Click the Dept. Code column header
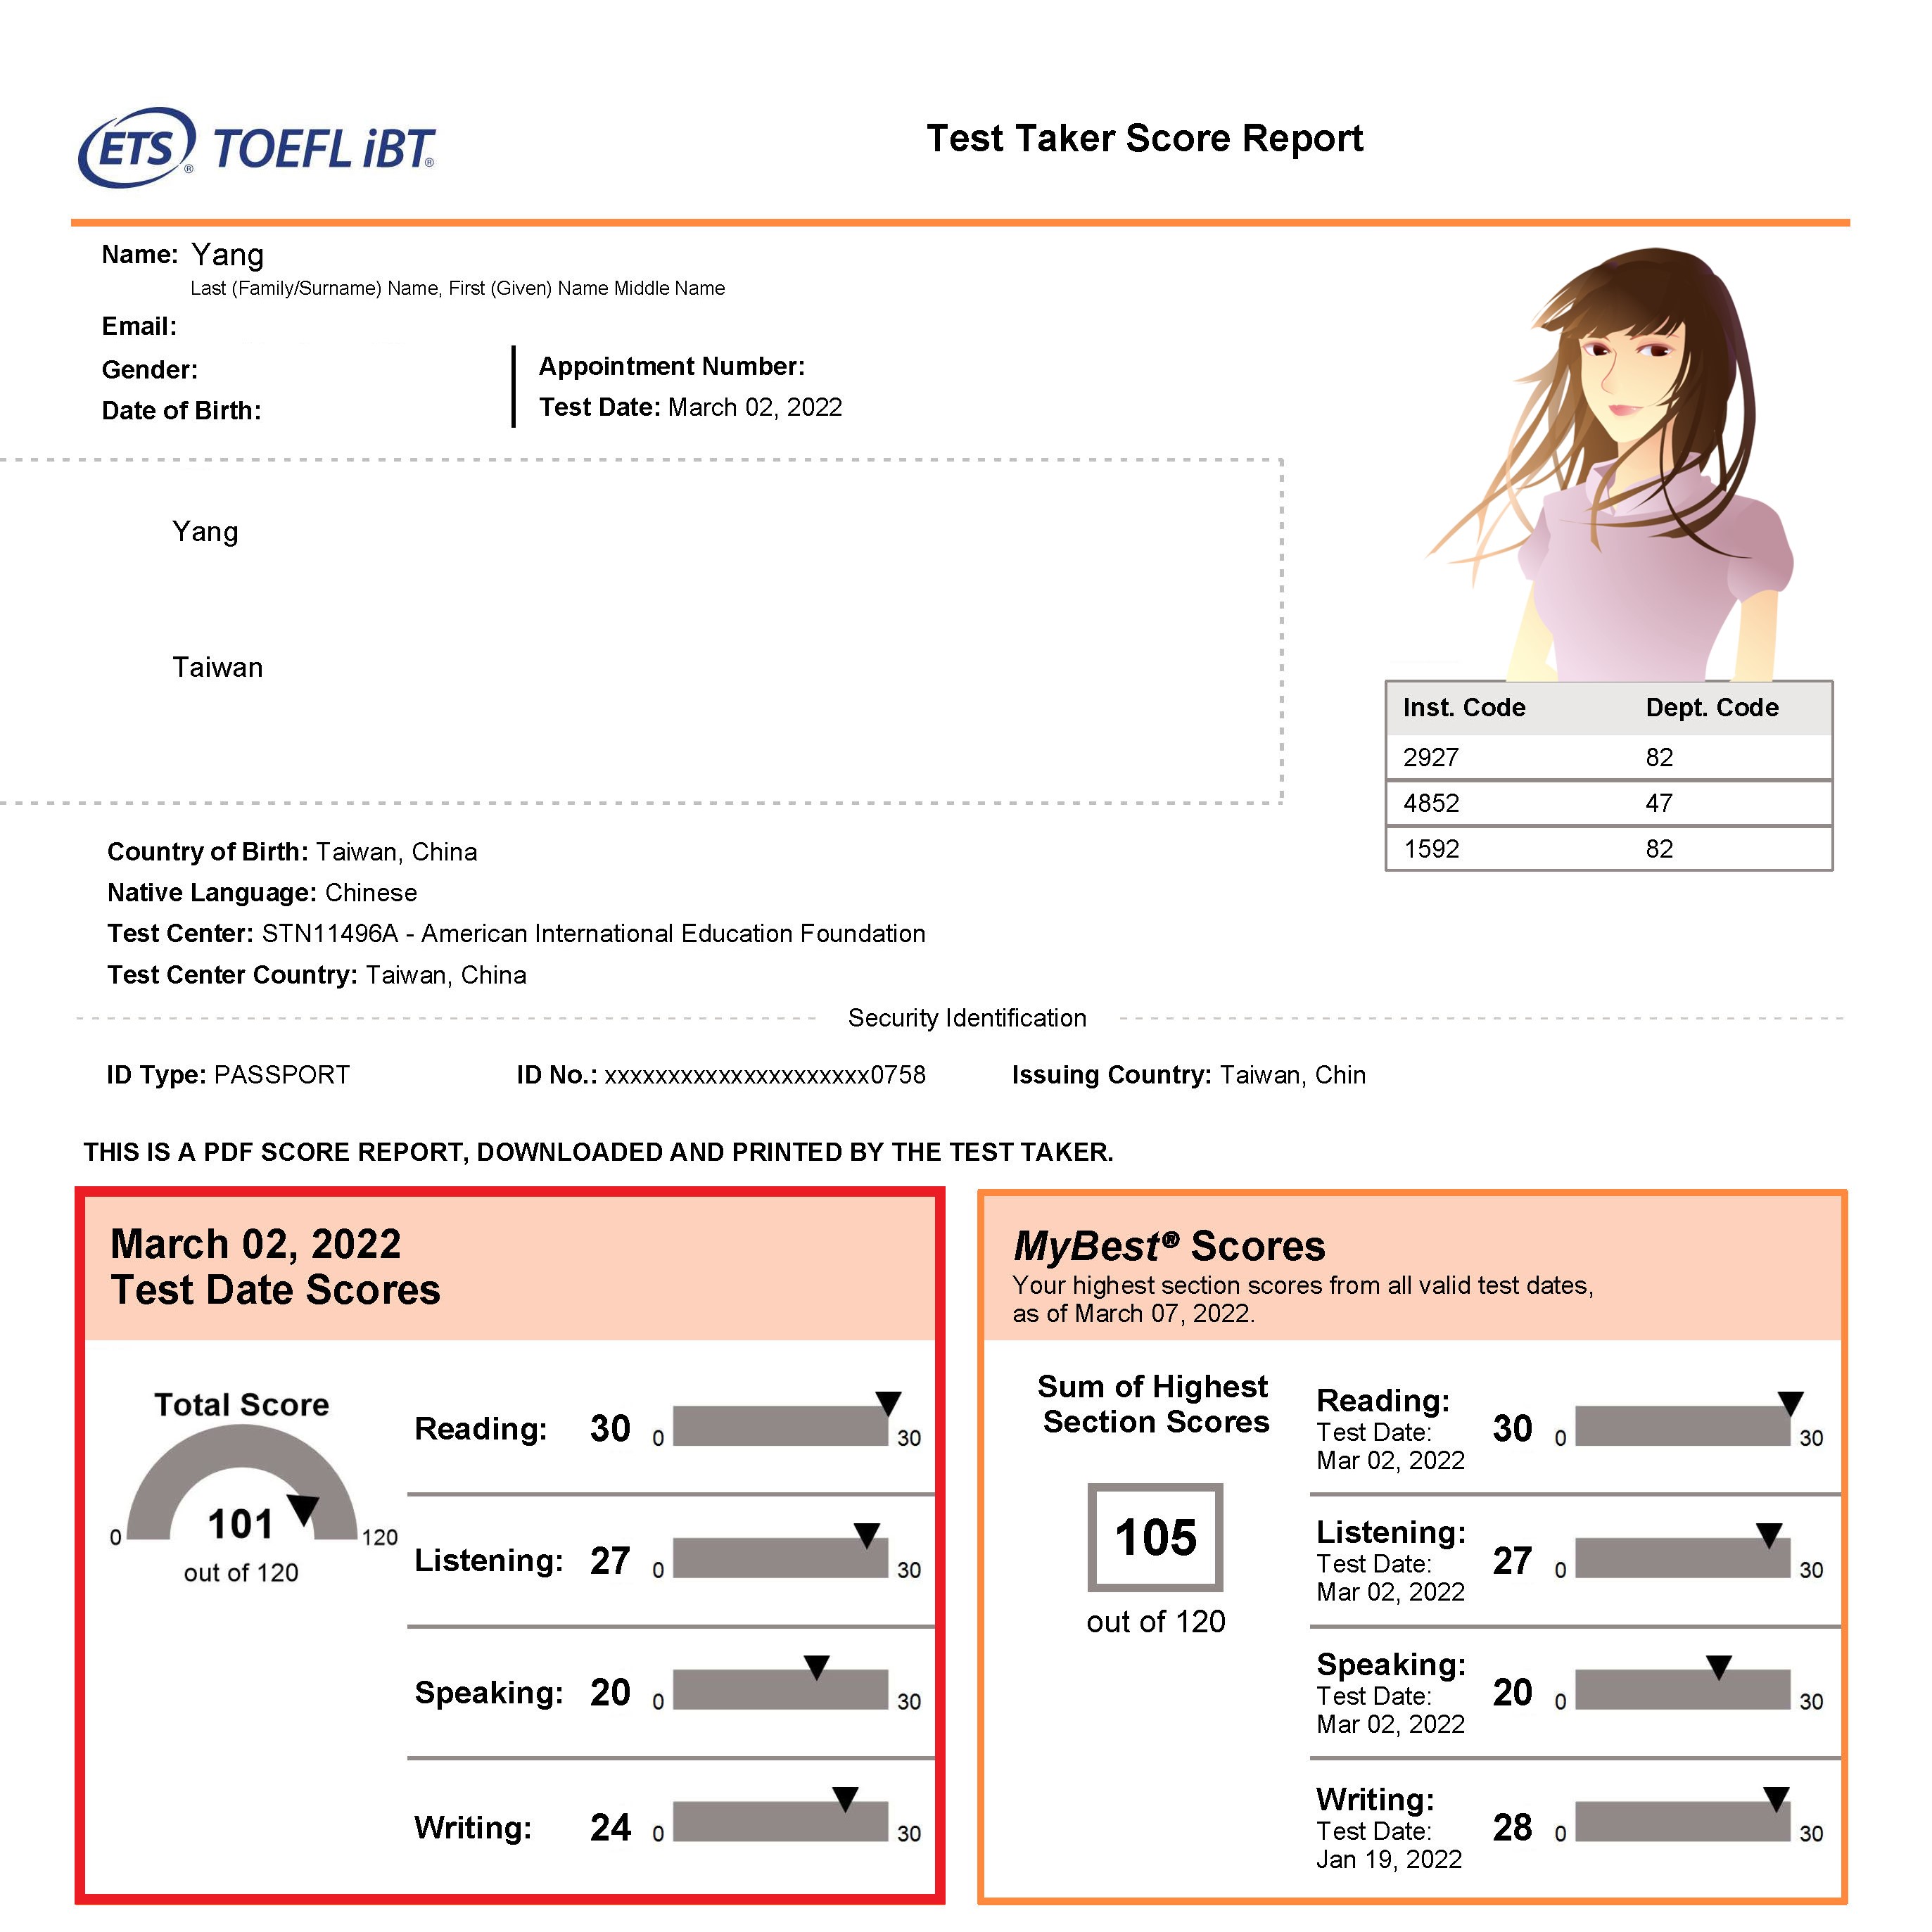The height and width of the screenshot is (1932, 1932). tap(1711, 707)
